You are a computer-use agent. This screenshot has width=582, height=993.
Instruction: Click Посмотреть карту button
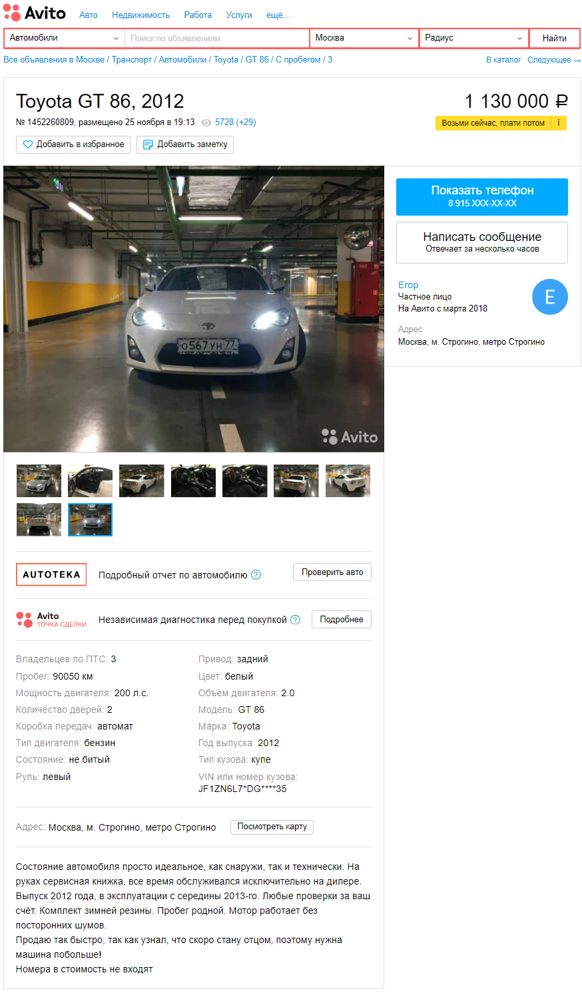pyautogui.click(x=272, y=827)
